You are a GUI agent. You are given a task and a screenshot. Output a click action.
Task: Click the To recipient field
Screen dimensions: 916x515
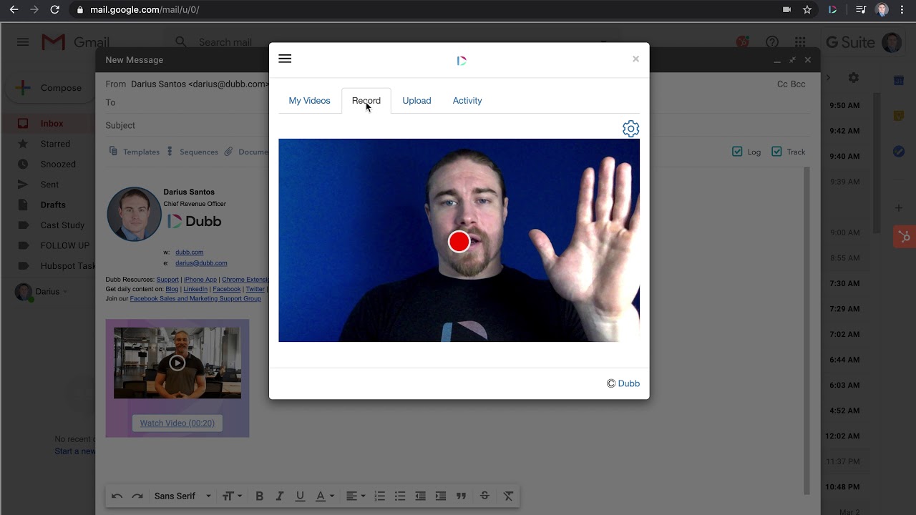pos(458,102)
